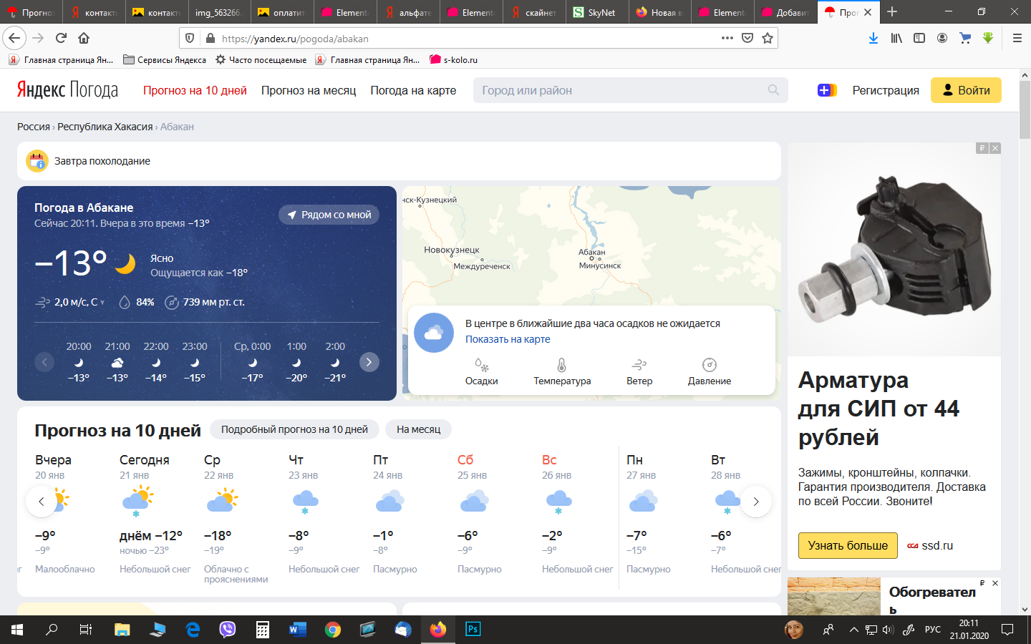
Task: Go back with the browser back arrow
Action: point(14,38)
